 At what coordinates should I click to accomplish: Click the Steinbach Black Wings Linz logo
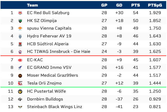20,107
